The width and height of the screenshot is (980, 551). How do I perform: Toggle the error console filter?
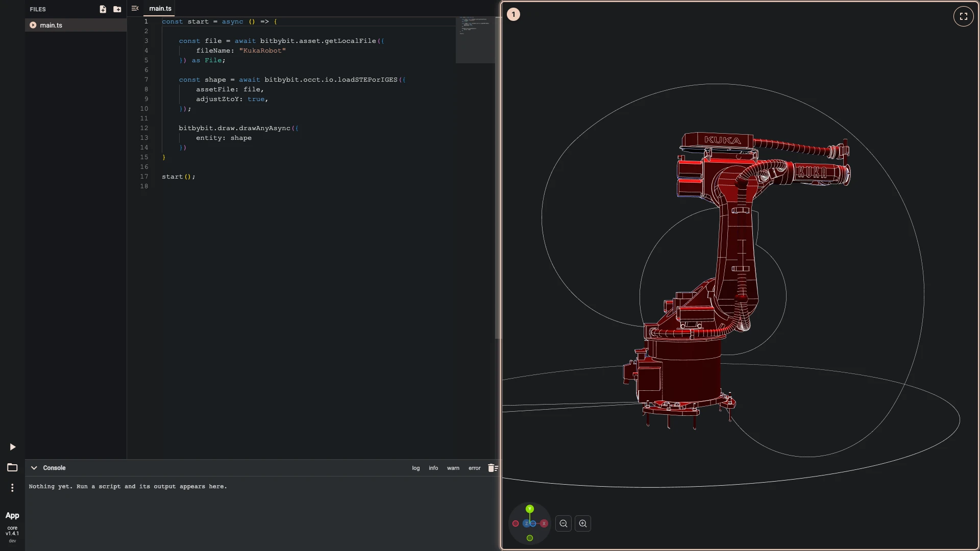pyautogui.click(x=475, y=468)
